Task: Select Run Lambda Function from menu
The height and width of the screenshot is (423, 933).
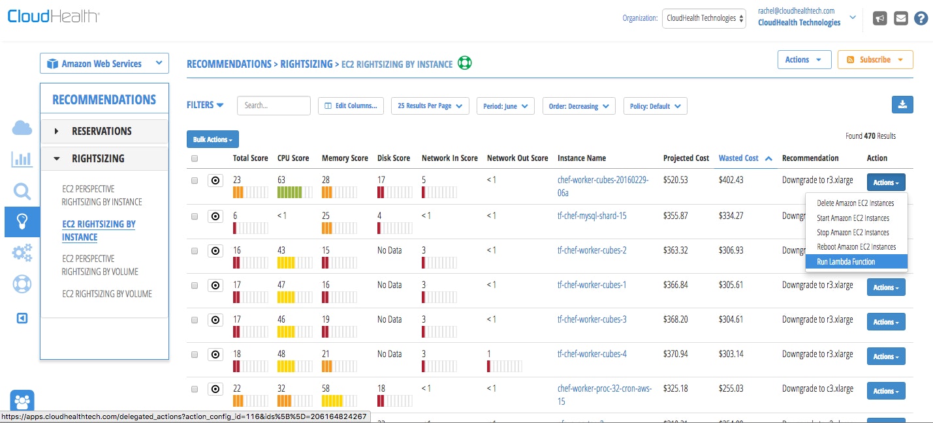Action: coord(855,262)
